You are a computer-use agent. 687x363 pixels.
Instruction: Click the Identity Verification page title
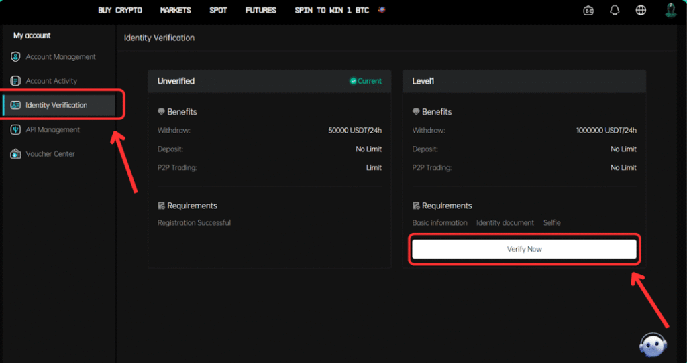pos(160,38)
